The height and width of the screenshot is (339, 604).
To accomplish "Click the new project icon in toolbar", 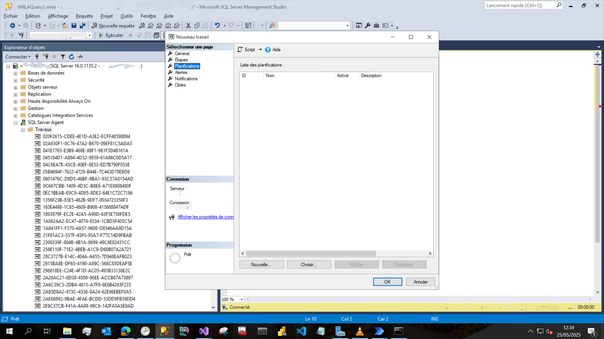I will point(38,26).
